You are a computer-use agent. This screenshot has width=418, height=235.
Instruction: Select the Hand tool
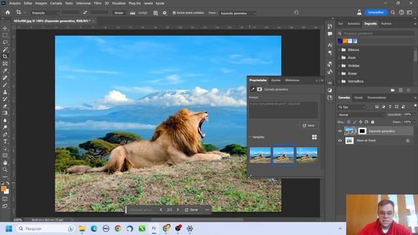point(5,163)
